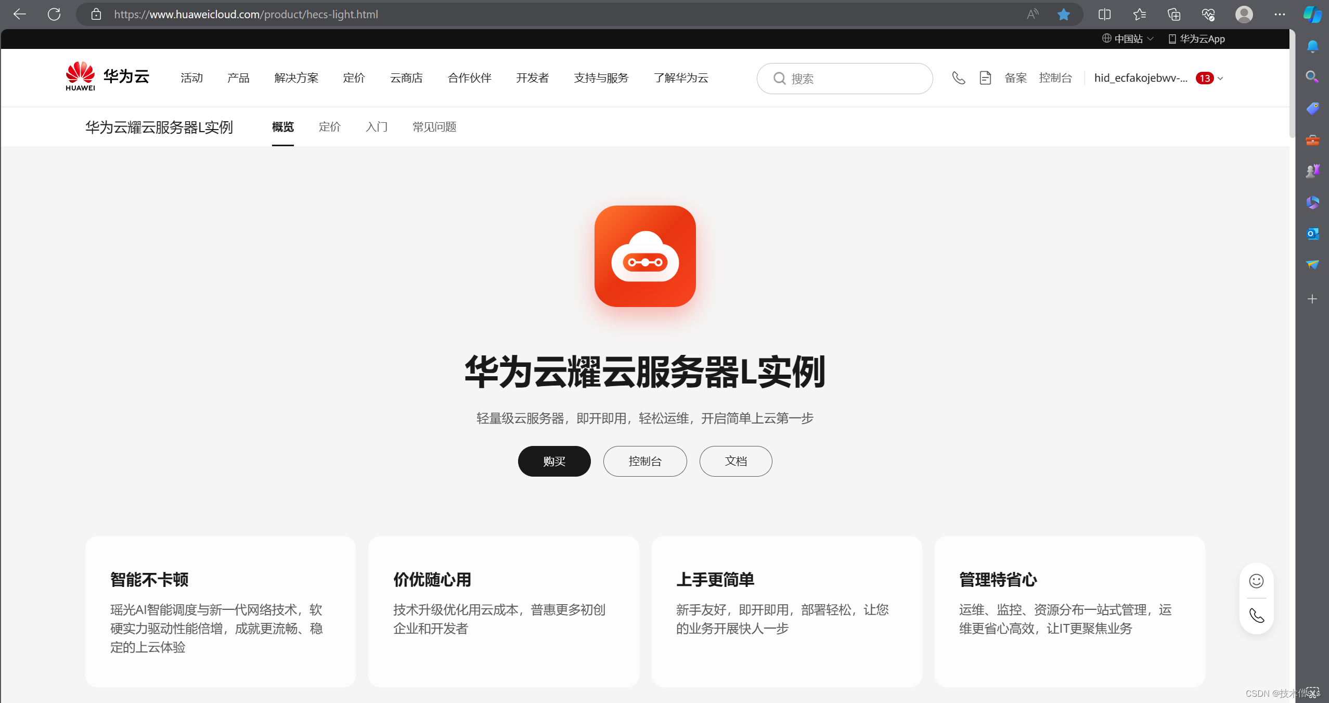The image size is (1329, 703).
Task: Click the Outlook icon in the sidebar
Action: point(1312,234)
